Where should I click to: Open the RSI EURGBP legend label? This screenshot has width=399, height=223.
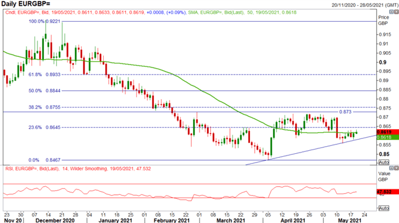78,168
